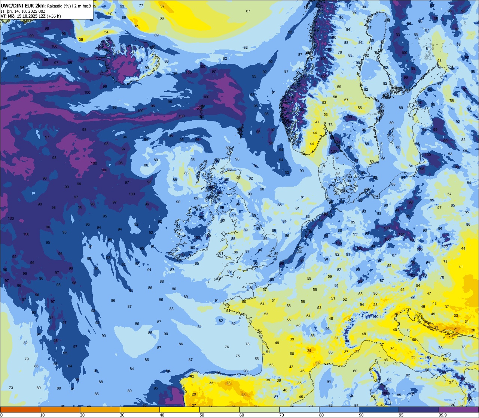Click the legend scale label '99.9'
Screen dimensions: 479x418
443,415
